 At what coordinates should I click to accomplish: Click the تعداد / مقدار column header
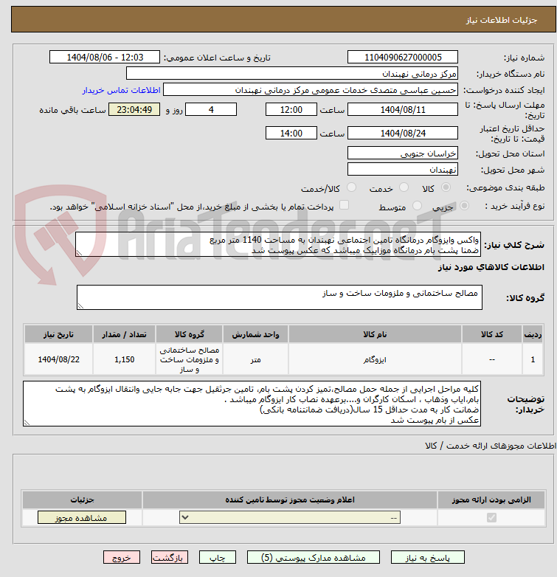[125, 334]
